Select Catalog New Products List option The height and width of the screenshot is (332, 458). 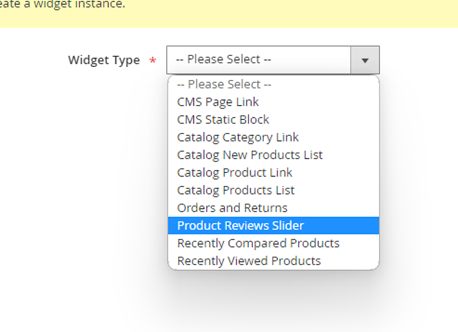tap(250, 155)
